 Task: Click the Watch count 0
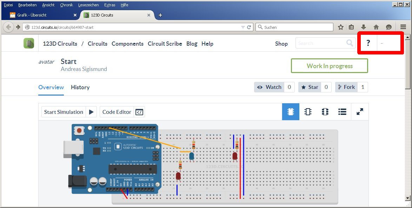tap(289, 87)
